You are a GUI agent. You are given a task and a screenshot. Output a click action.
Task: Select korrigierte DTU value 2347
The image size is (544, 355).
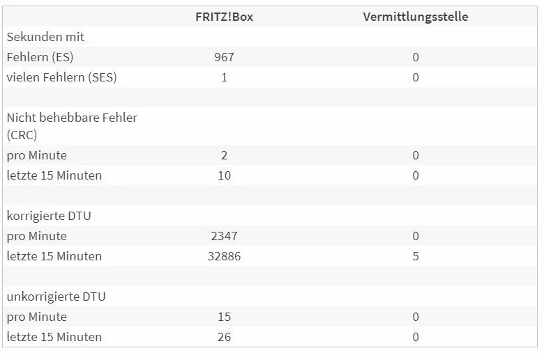pyautogui.click(x=224, y=236)
